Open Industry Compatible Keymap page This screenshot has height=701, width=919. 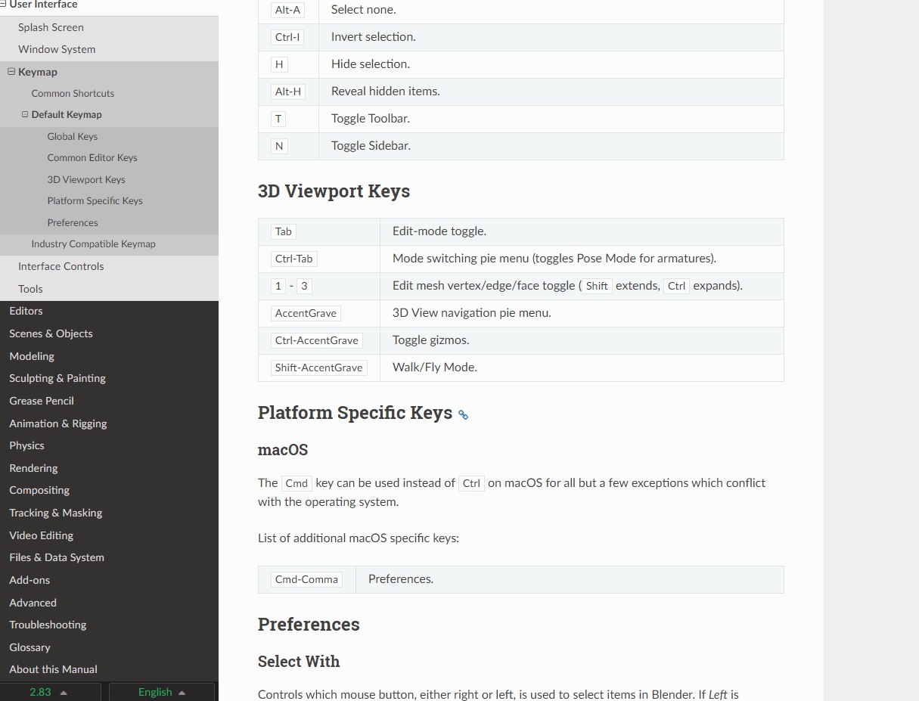pyautogui.click(x=93, y=244)
